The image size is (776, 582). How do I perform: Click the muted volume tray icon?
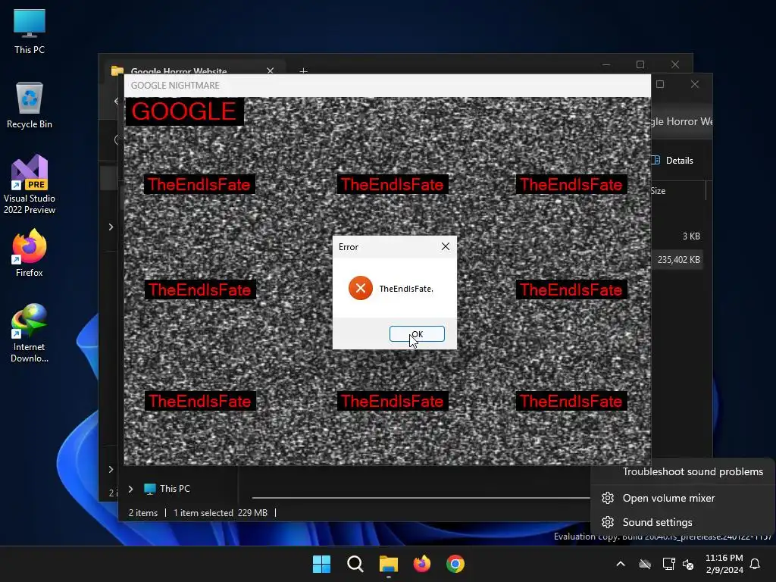pos(688,564)
